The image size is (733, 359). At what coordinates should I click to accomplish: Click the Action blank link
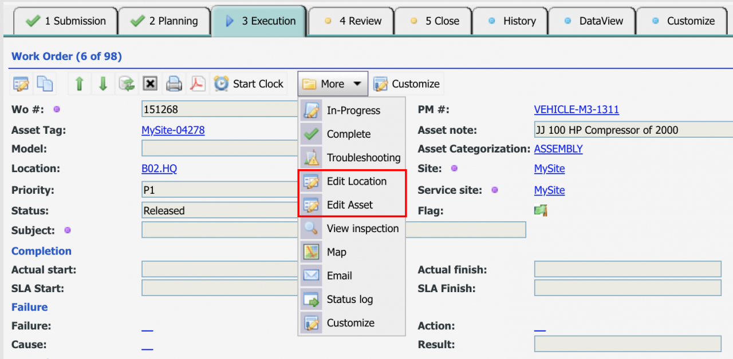(x=539, y=327)
